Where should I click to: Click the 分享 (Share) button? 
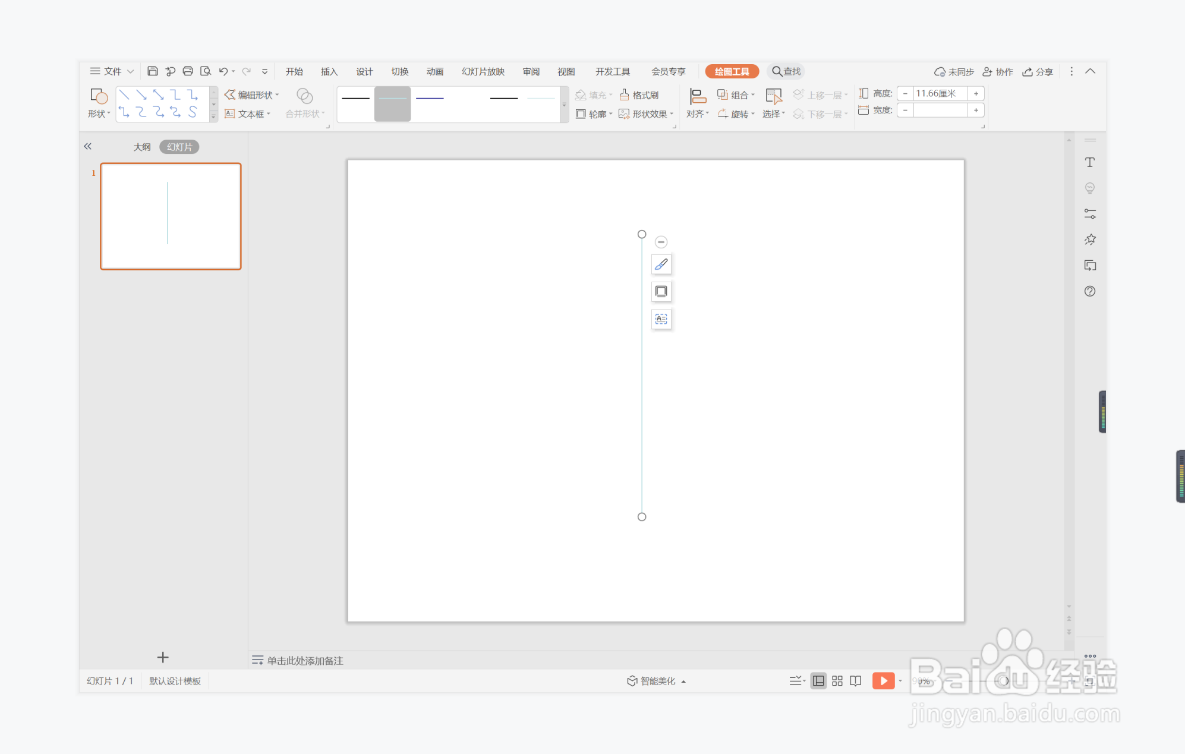(x=1038, y=71)
